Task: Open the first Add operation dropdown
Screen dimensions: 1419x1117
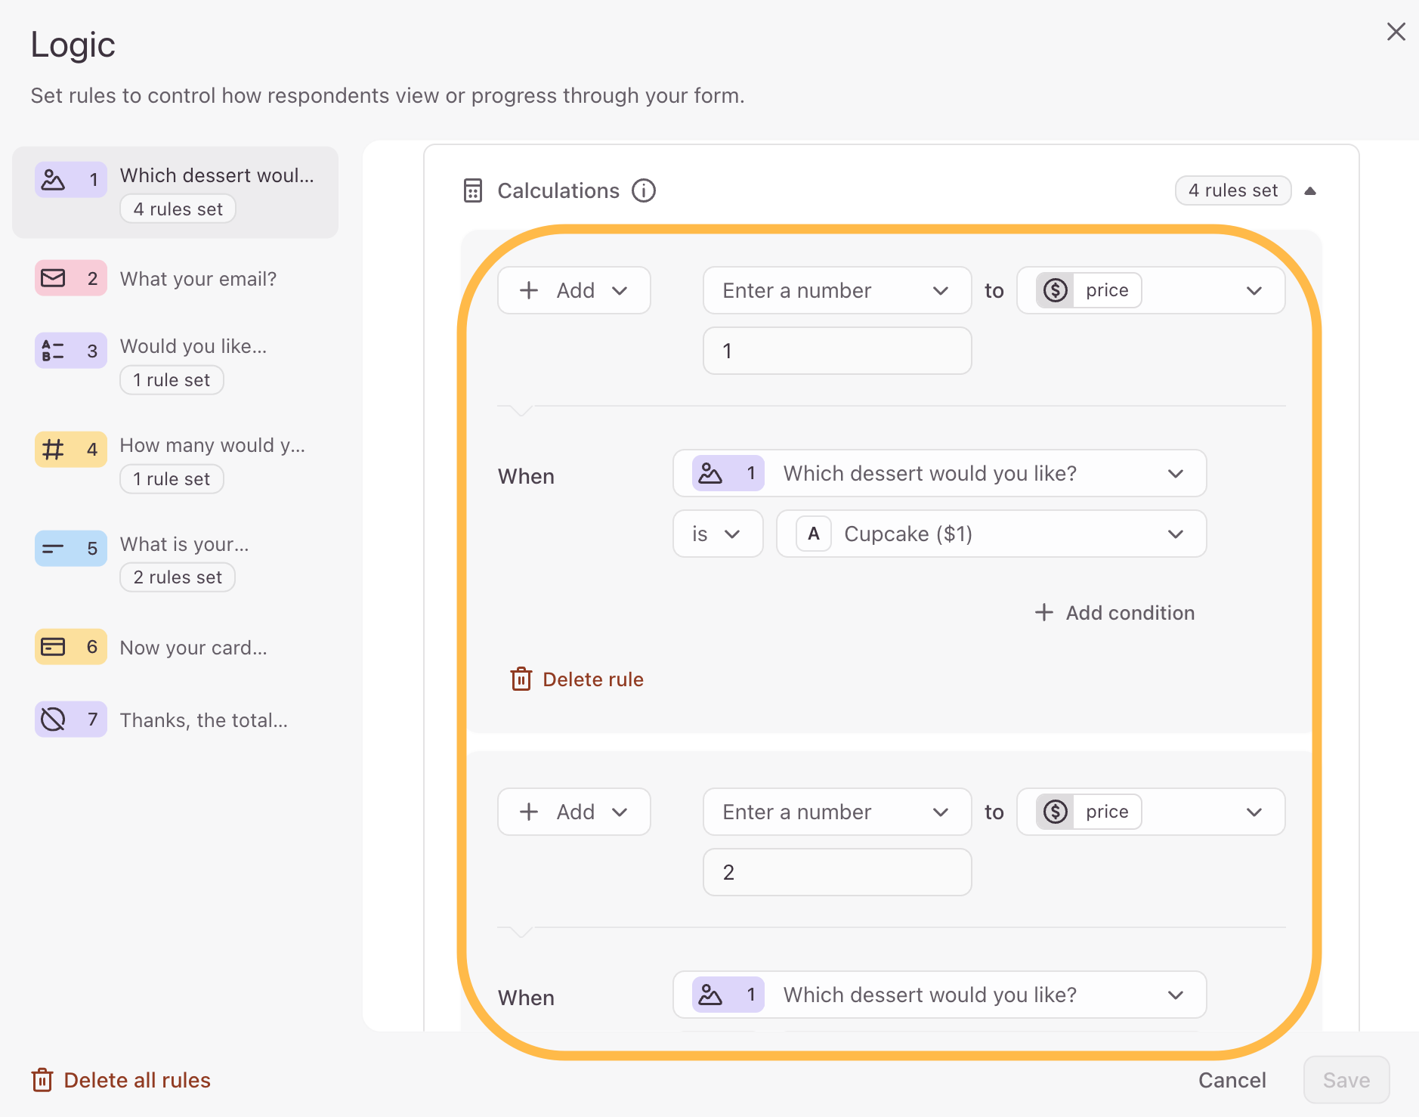Action: click(x=574, y=290)
